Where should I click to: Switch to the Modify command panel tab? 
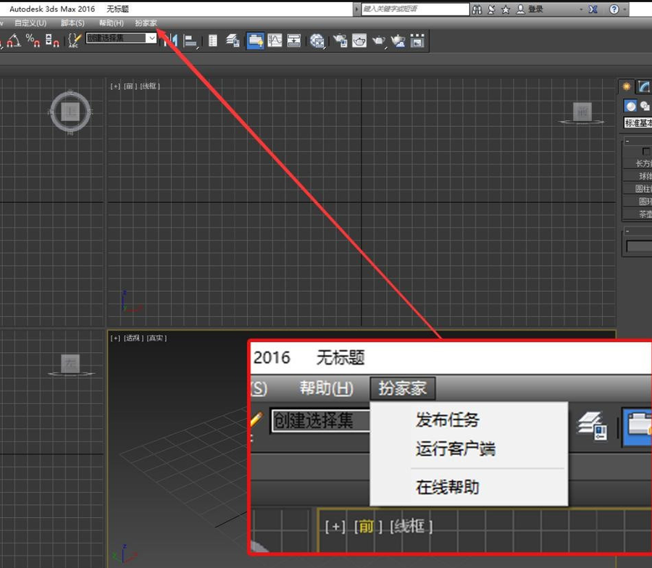pos(644,86)
